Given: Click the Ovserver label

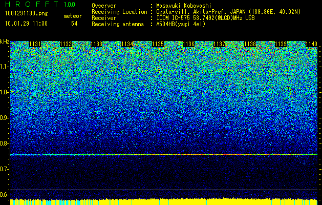Looking at the screenshot, I should coord(104,6).
